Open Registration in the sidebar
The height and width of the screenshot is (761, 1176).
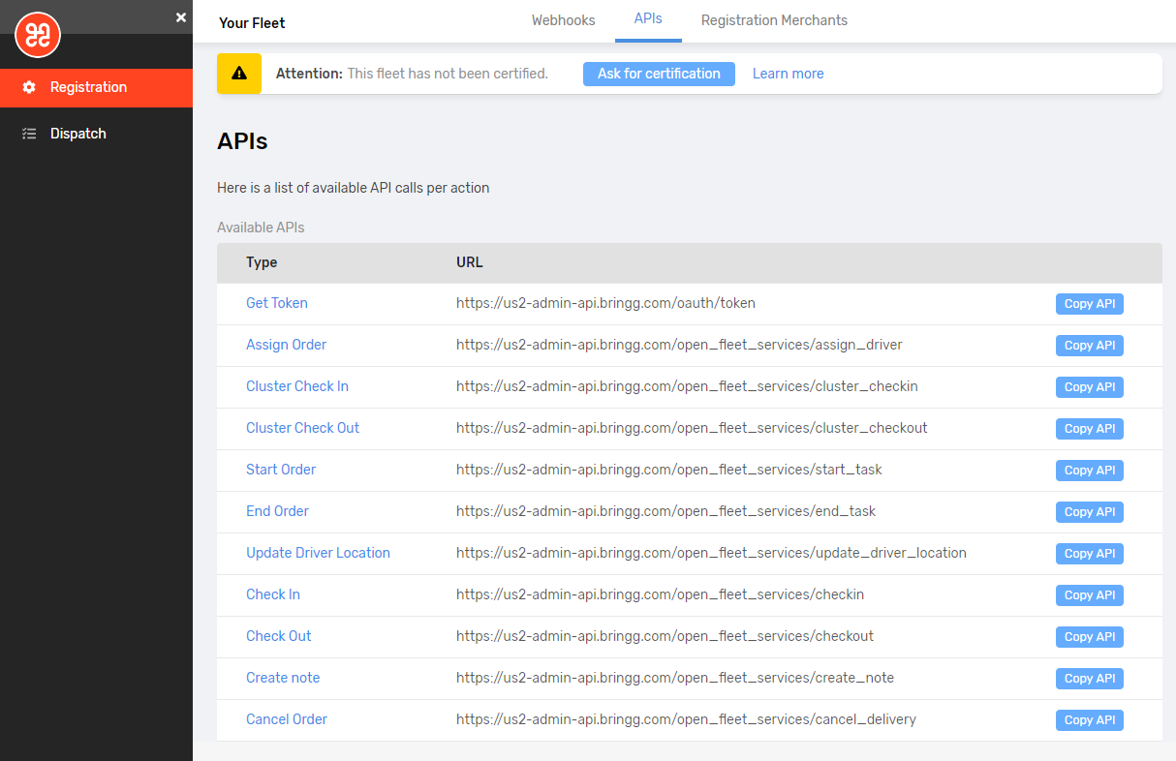(96, 87)
